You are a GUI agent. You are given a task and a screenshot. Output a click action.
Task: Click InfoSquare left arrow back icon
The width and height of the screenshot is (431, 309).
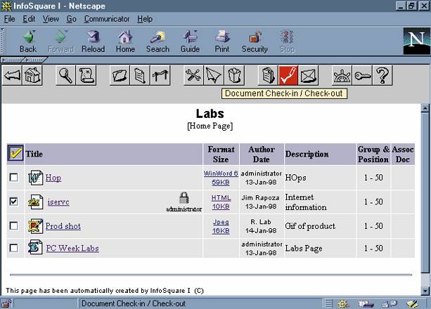pos(12,75)
